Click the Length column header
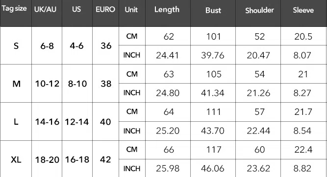The width and height of the screenshot is (327, 177). click(167, 10)
